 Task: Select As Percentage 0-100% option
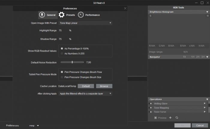point(62,48)
